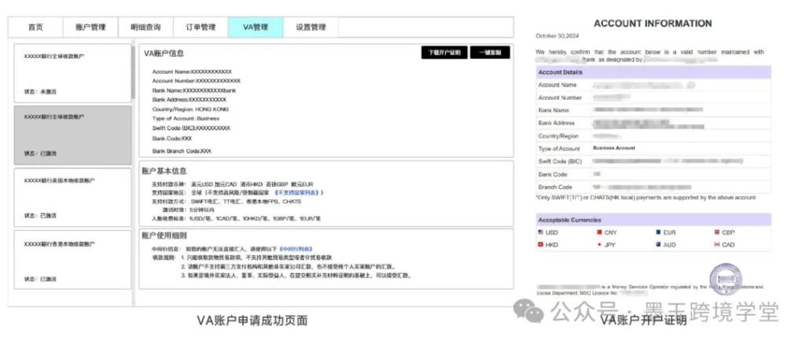Image resolution: width=805 pixels, height=344 pixels.
Task: Select the VA管理 tab
Action: 255,27
